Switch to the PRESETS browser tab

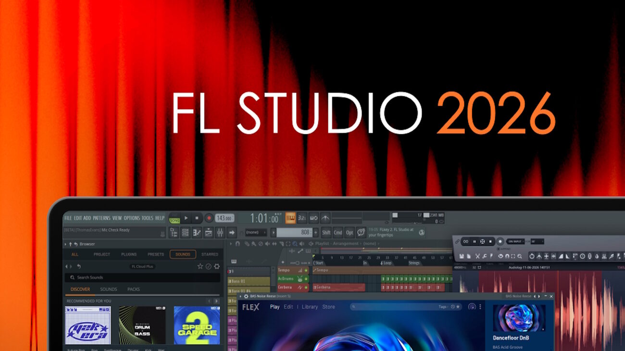click(x=156, y=254)
